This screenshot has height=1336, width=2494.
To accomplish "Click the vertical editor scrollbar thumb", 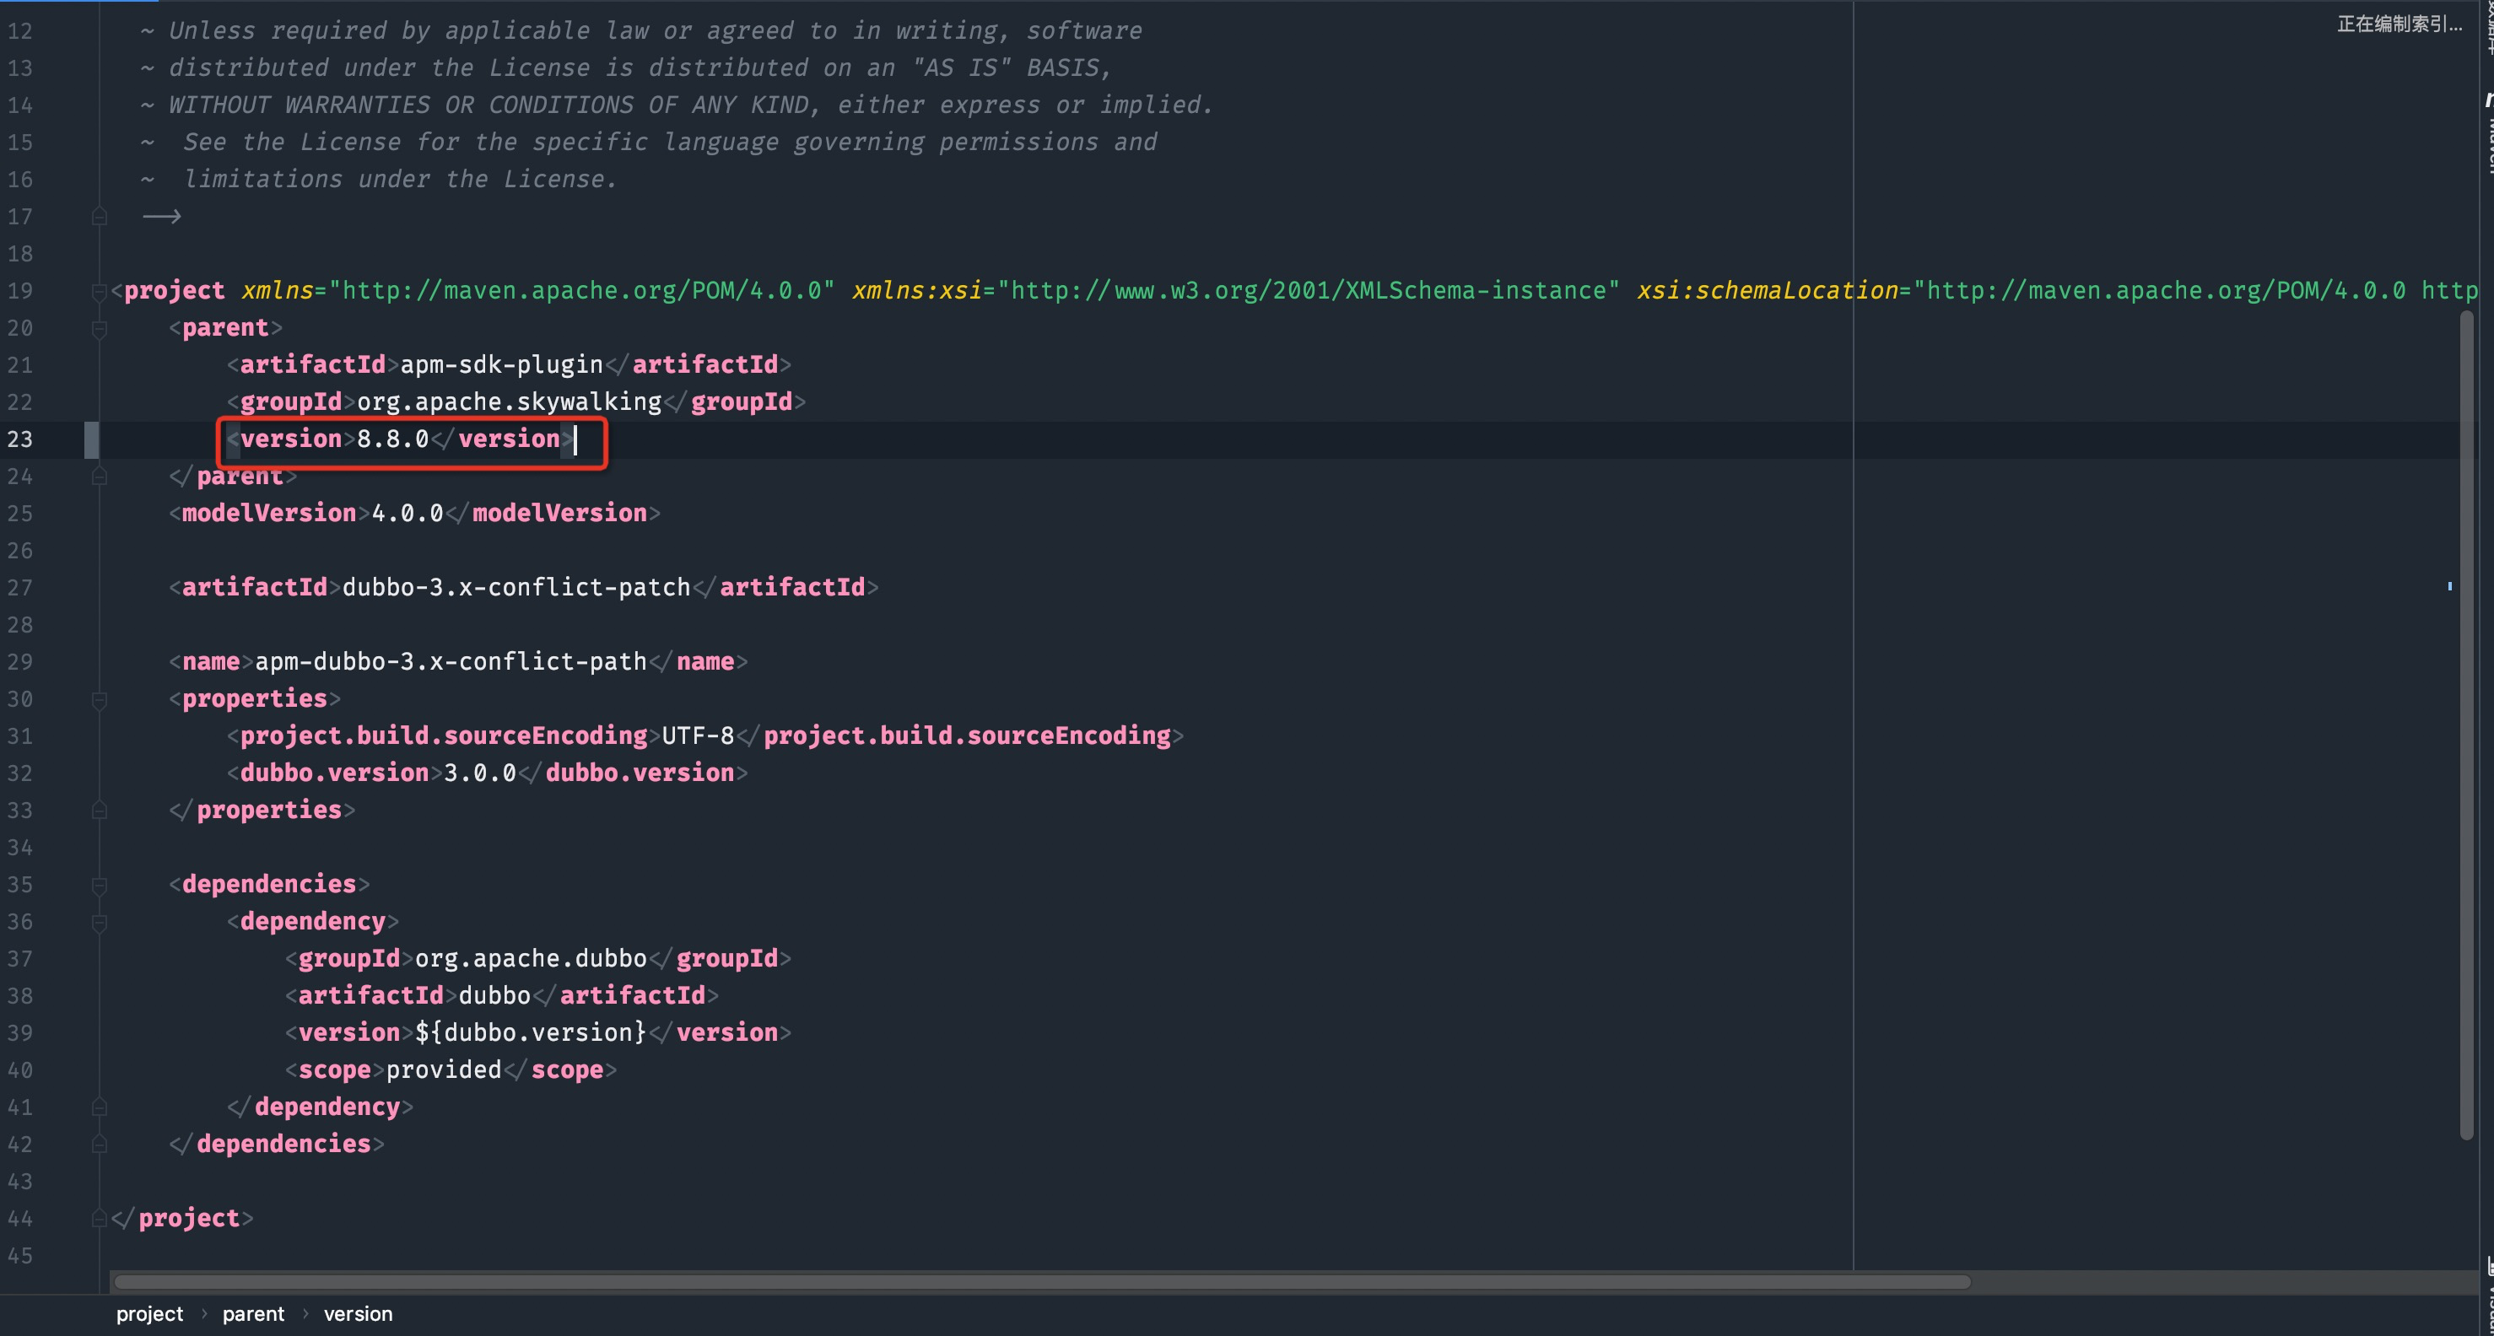I will pos(2466,726).
